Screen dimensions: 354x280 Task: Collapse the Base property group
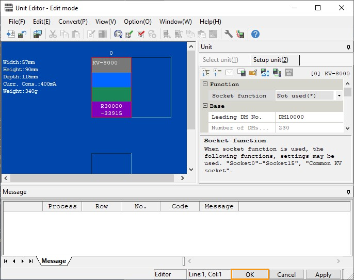205,106
